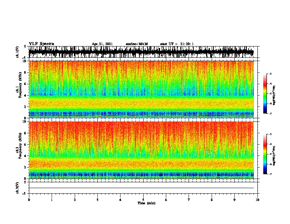Click the "-7" tick on ch.2 colorbar
Image resolution: width=290 pixels, height=224 pixels.
tap(270, 174)
